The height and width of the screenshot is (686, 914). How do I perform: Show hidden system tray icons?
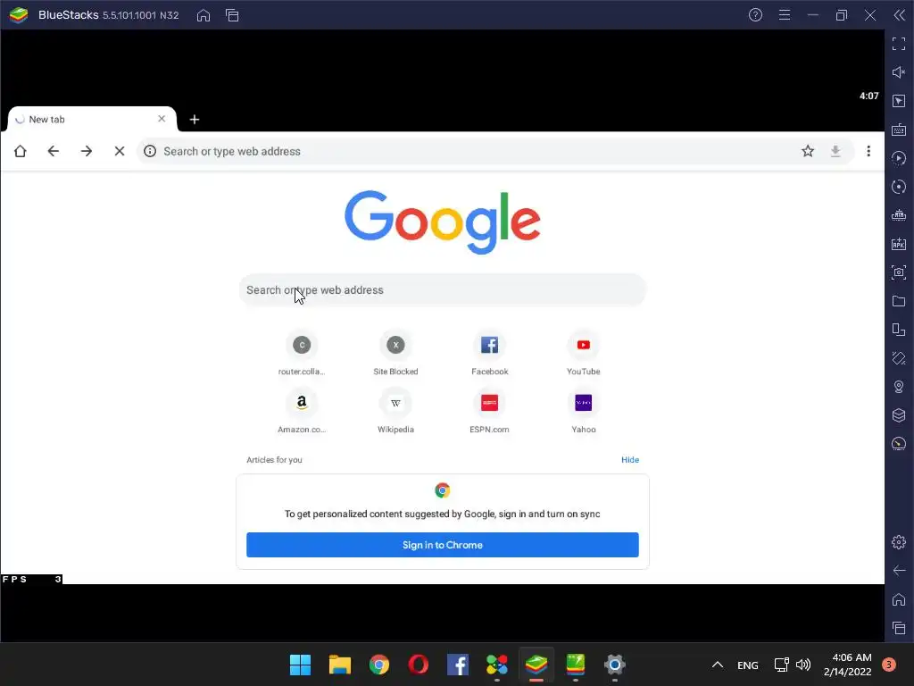718,665
